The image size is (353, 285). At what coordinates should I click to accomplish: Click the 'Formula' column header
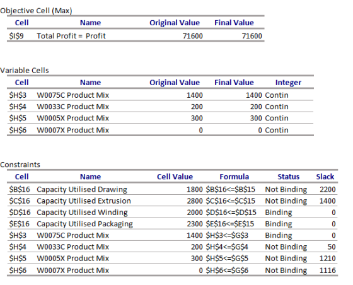[x=234, y=177]
